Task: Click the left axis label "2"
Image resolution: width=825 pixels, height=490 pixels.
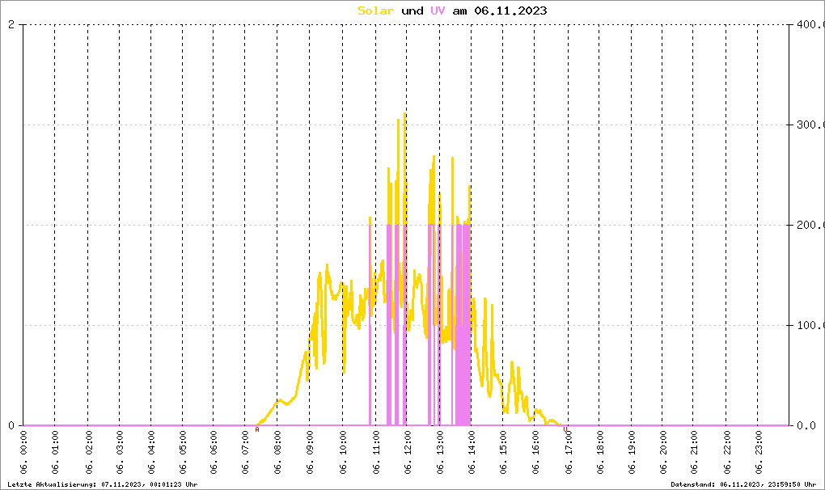Action: 11,25
